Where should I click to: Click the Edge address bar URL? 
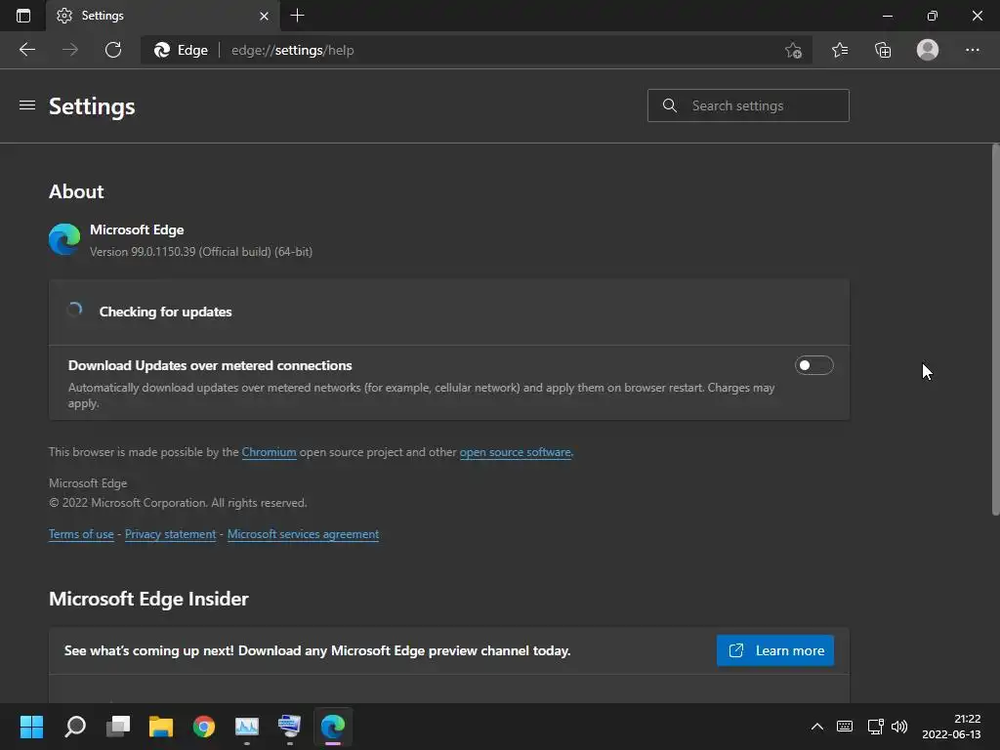point(292,50)
